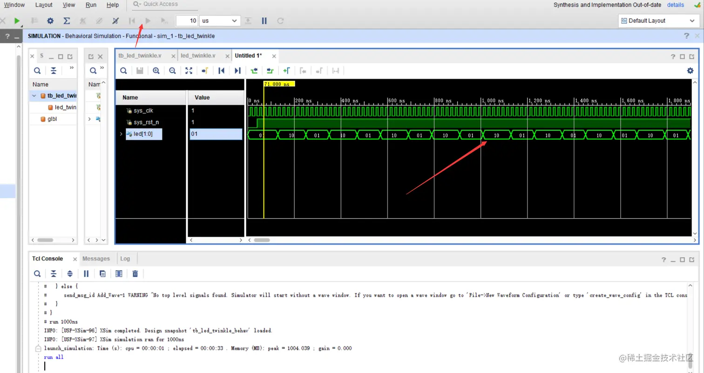Show more Scope panel tools via chevron
The height and width of the screenshot is (373, 704).
click(x=71, y=67)
